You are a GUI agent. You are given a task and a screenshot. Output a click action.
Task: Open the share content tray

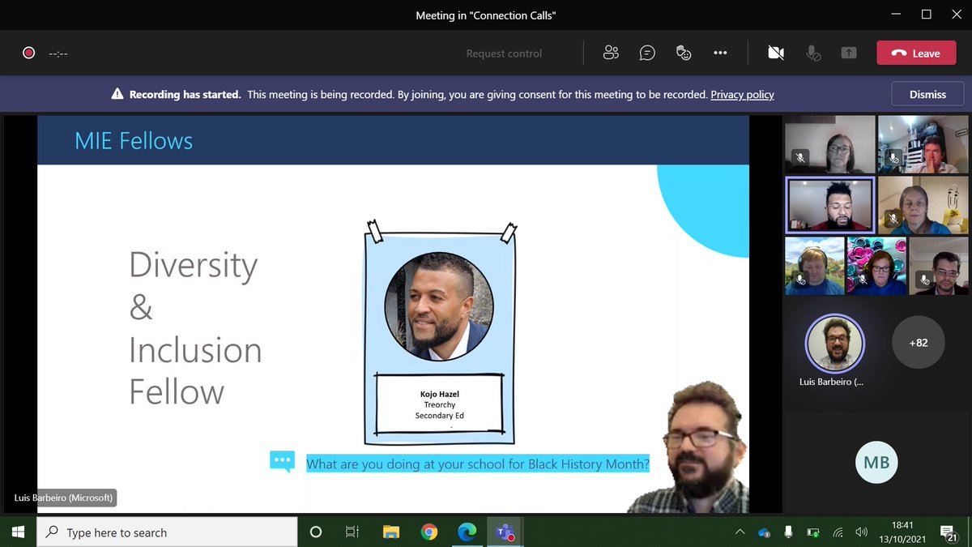pyautogui.click(x=848, y=53)
